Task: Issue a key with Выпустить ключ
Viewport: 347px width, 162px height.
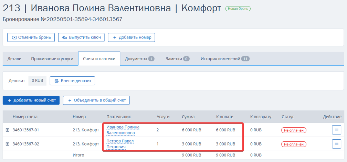Action: pyautogui.click(x=81, y=37)
